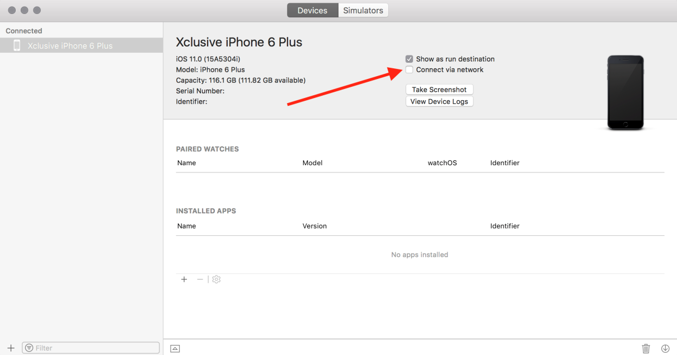Click the Model: iPhone 6 Plus text
This screenshot has width=677, height=355.
pos(210,69)
